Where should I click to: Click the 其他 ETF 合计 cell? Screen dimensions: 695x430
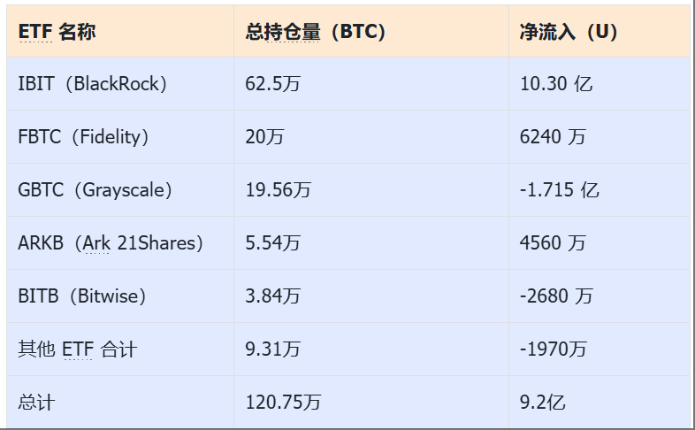point(120,349)
